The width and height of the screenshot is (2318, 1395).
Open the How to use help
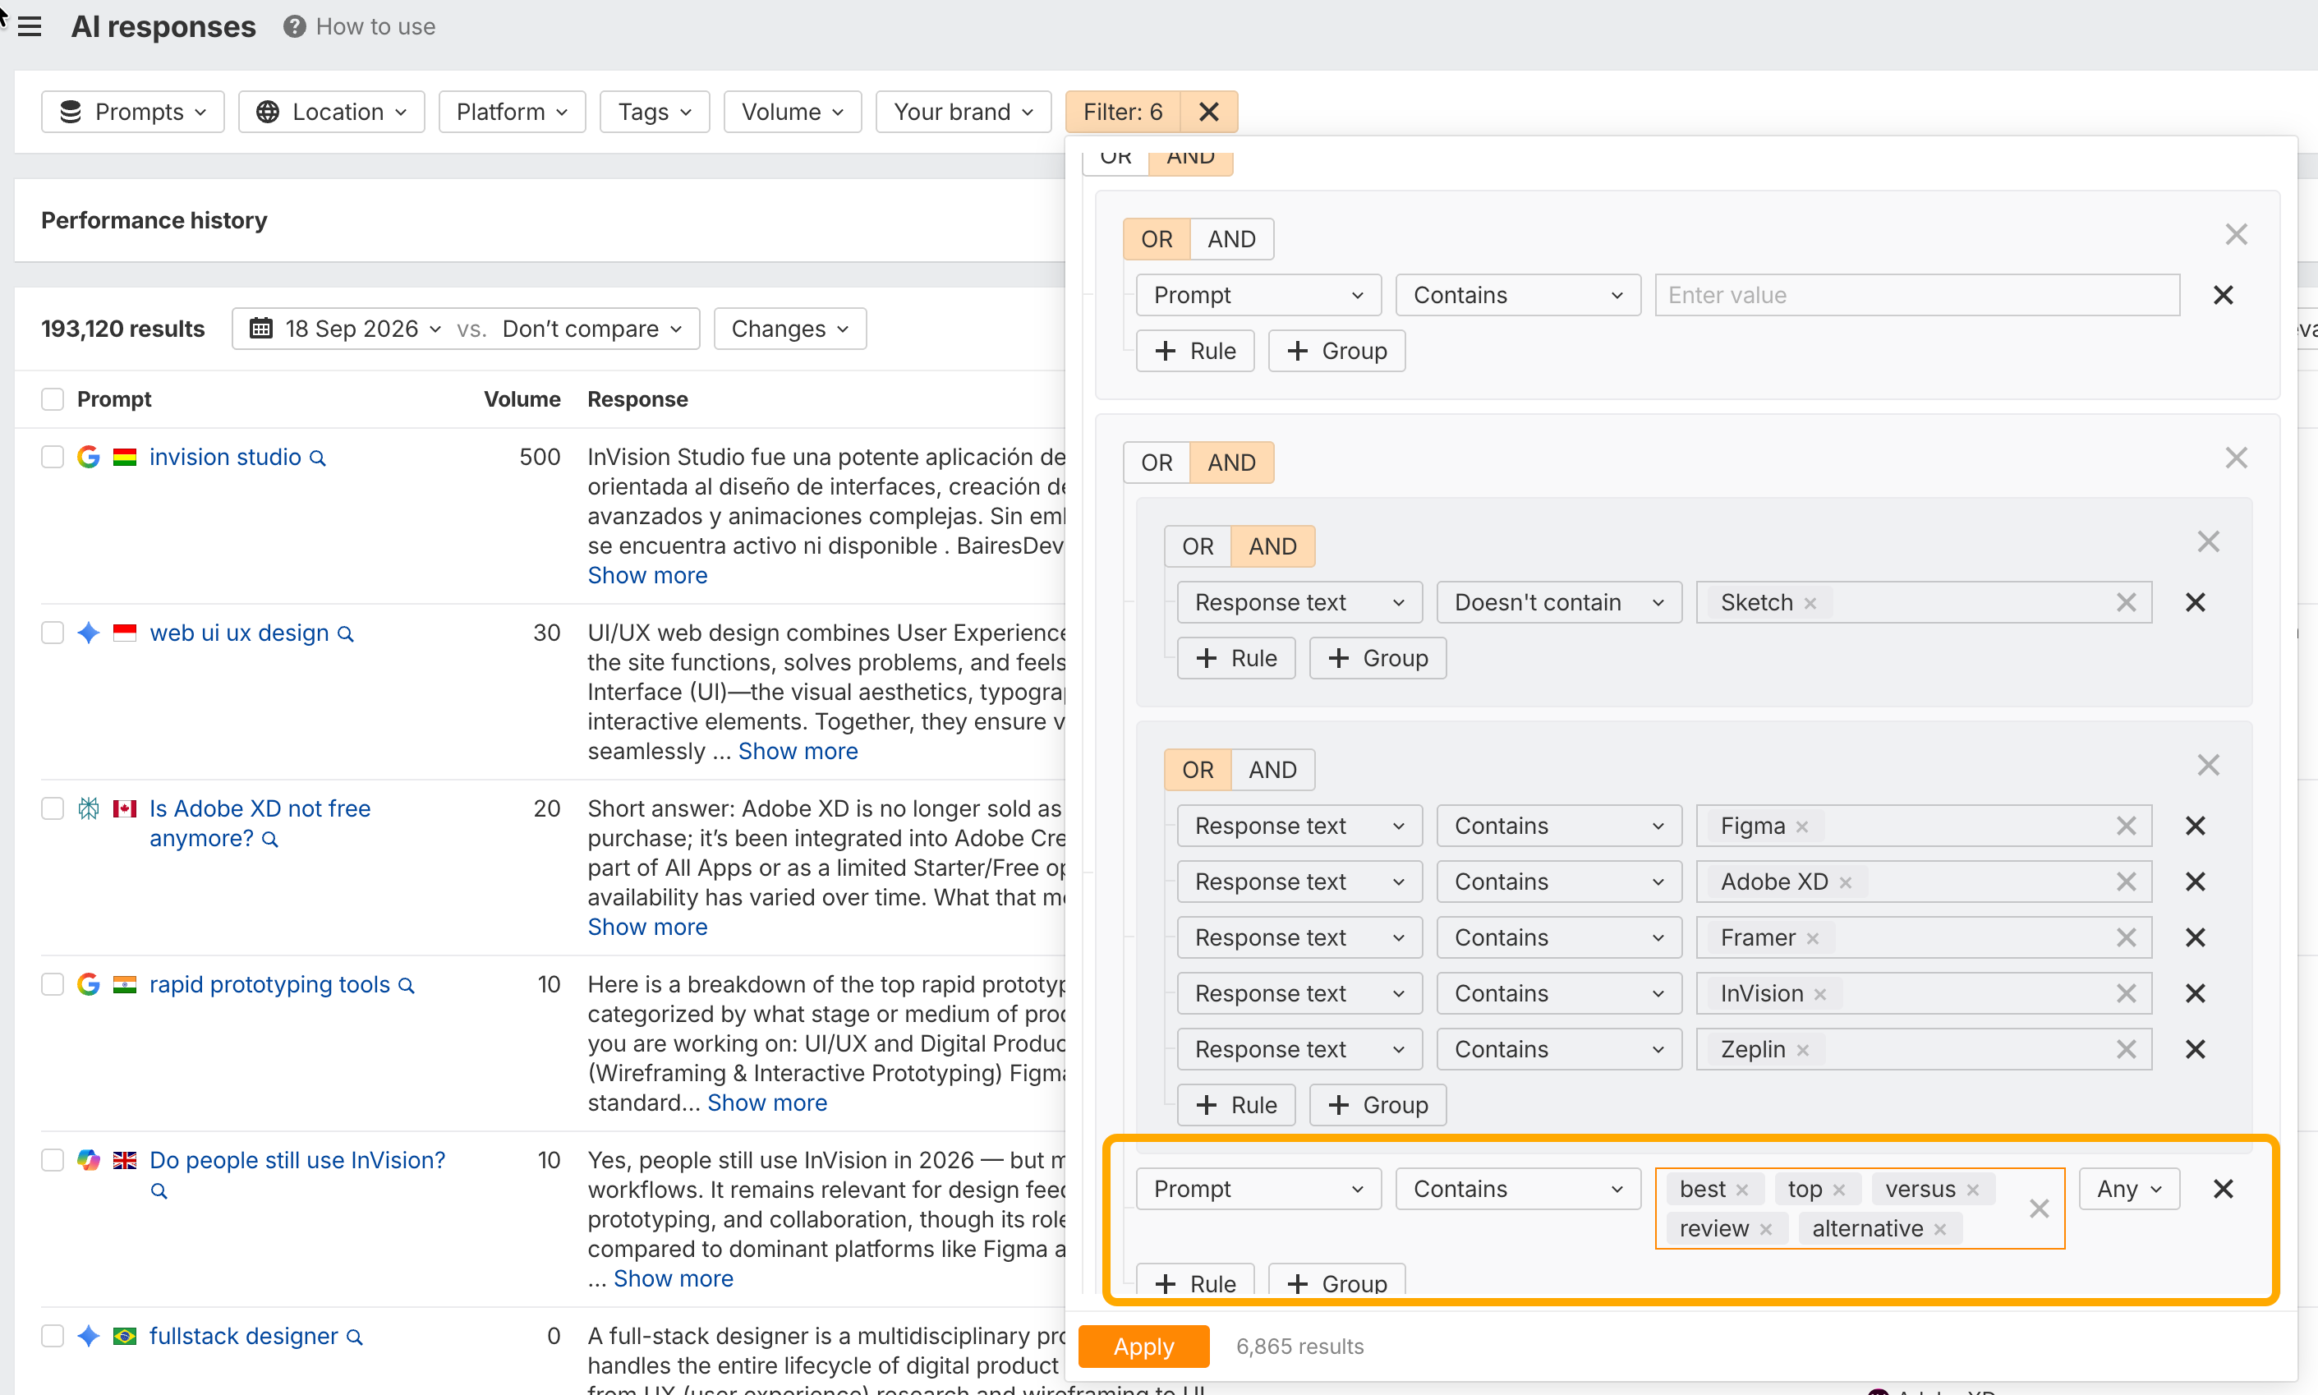pyautogui.click(x=360, y=26)
